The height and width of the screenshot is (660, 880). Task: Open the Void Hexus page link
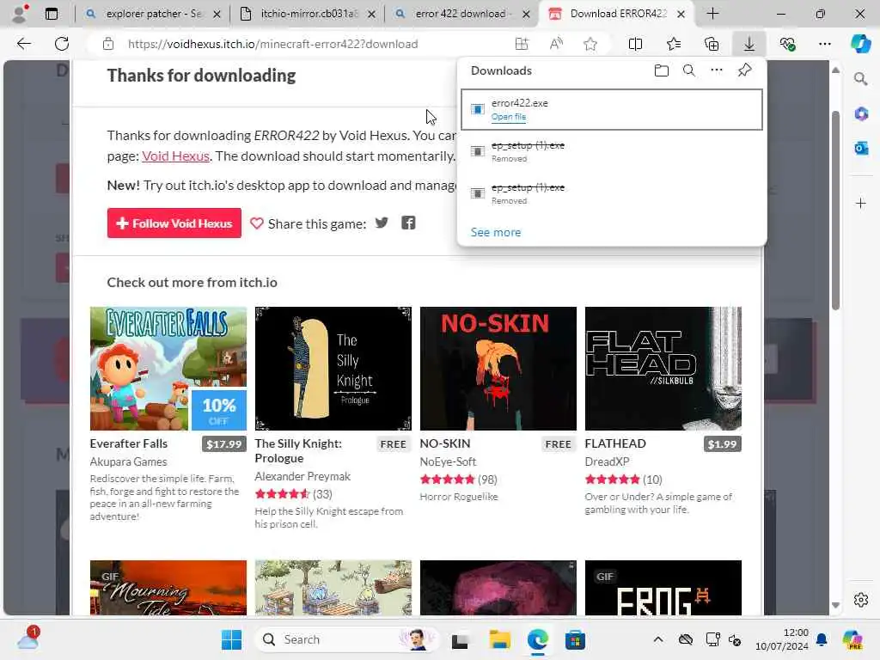(175, 156)
